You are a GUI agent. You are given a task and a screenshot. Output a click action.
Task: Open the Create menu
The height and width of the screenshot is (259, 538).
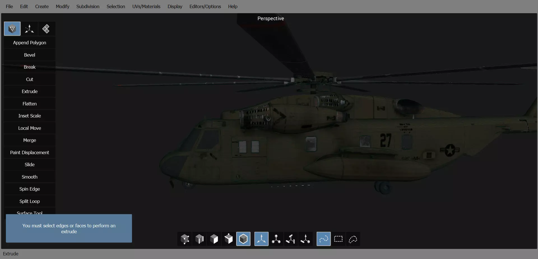pos(42,6)
